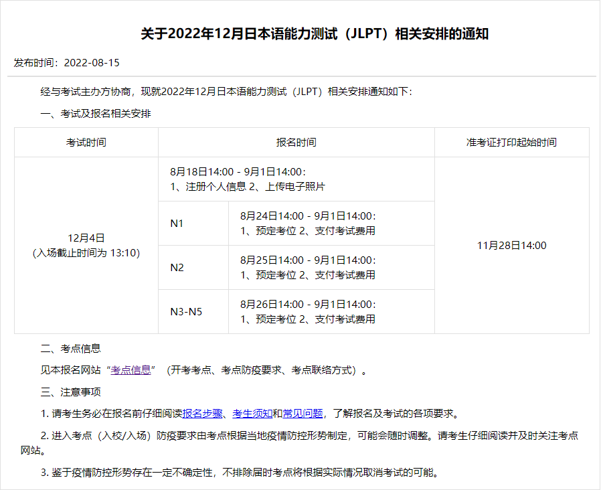Click the 8月26日14:00 N3-N5 registration time

point(308,305)
